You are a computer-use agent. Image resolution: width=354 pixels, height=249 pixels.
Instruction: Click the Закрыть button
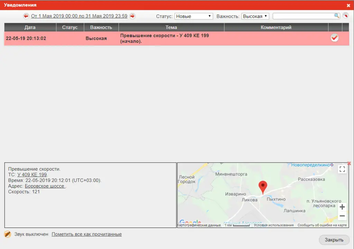point(334,240)
